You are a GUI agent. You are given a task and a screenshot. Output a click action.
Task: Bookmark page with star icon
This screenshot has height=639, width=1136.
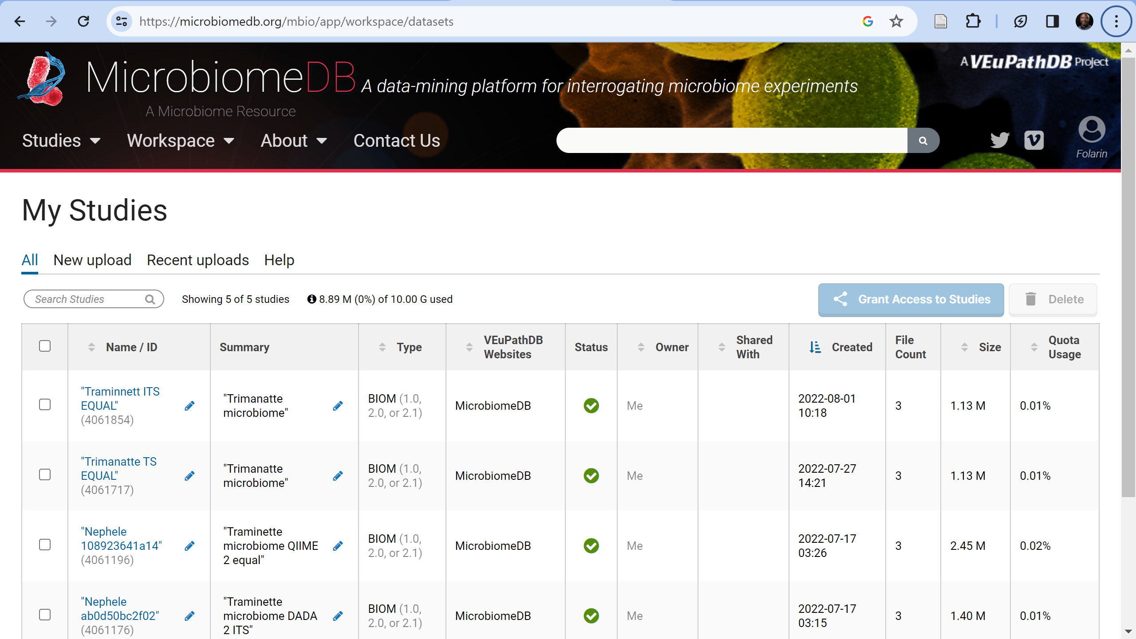(x=896, y=21)
